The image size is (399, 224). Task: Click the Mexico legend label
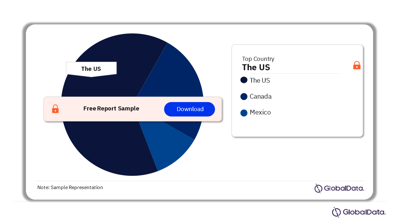coord(260,112)
